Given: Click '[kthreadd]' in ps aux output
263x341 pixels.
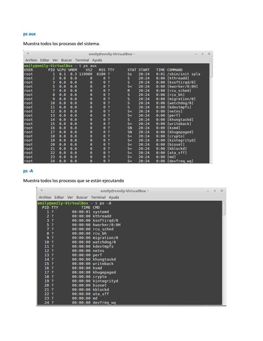Looking at the screenshot, I should (178, 78).
